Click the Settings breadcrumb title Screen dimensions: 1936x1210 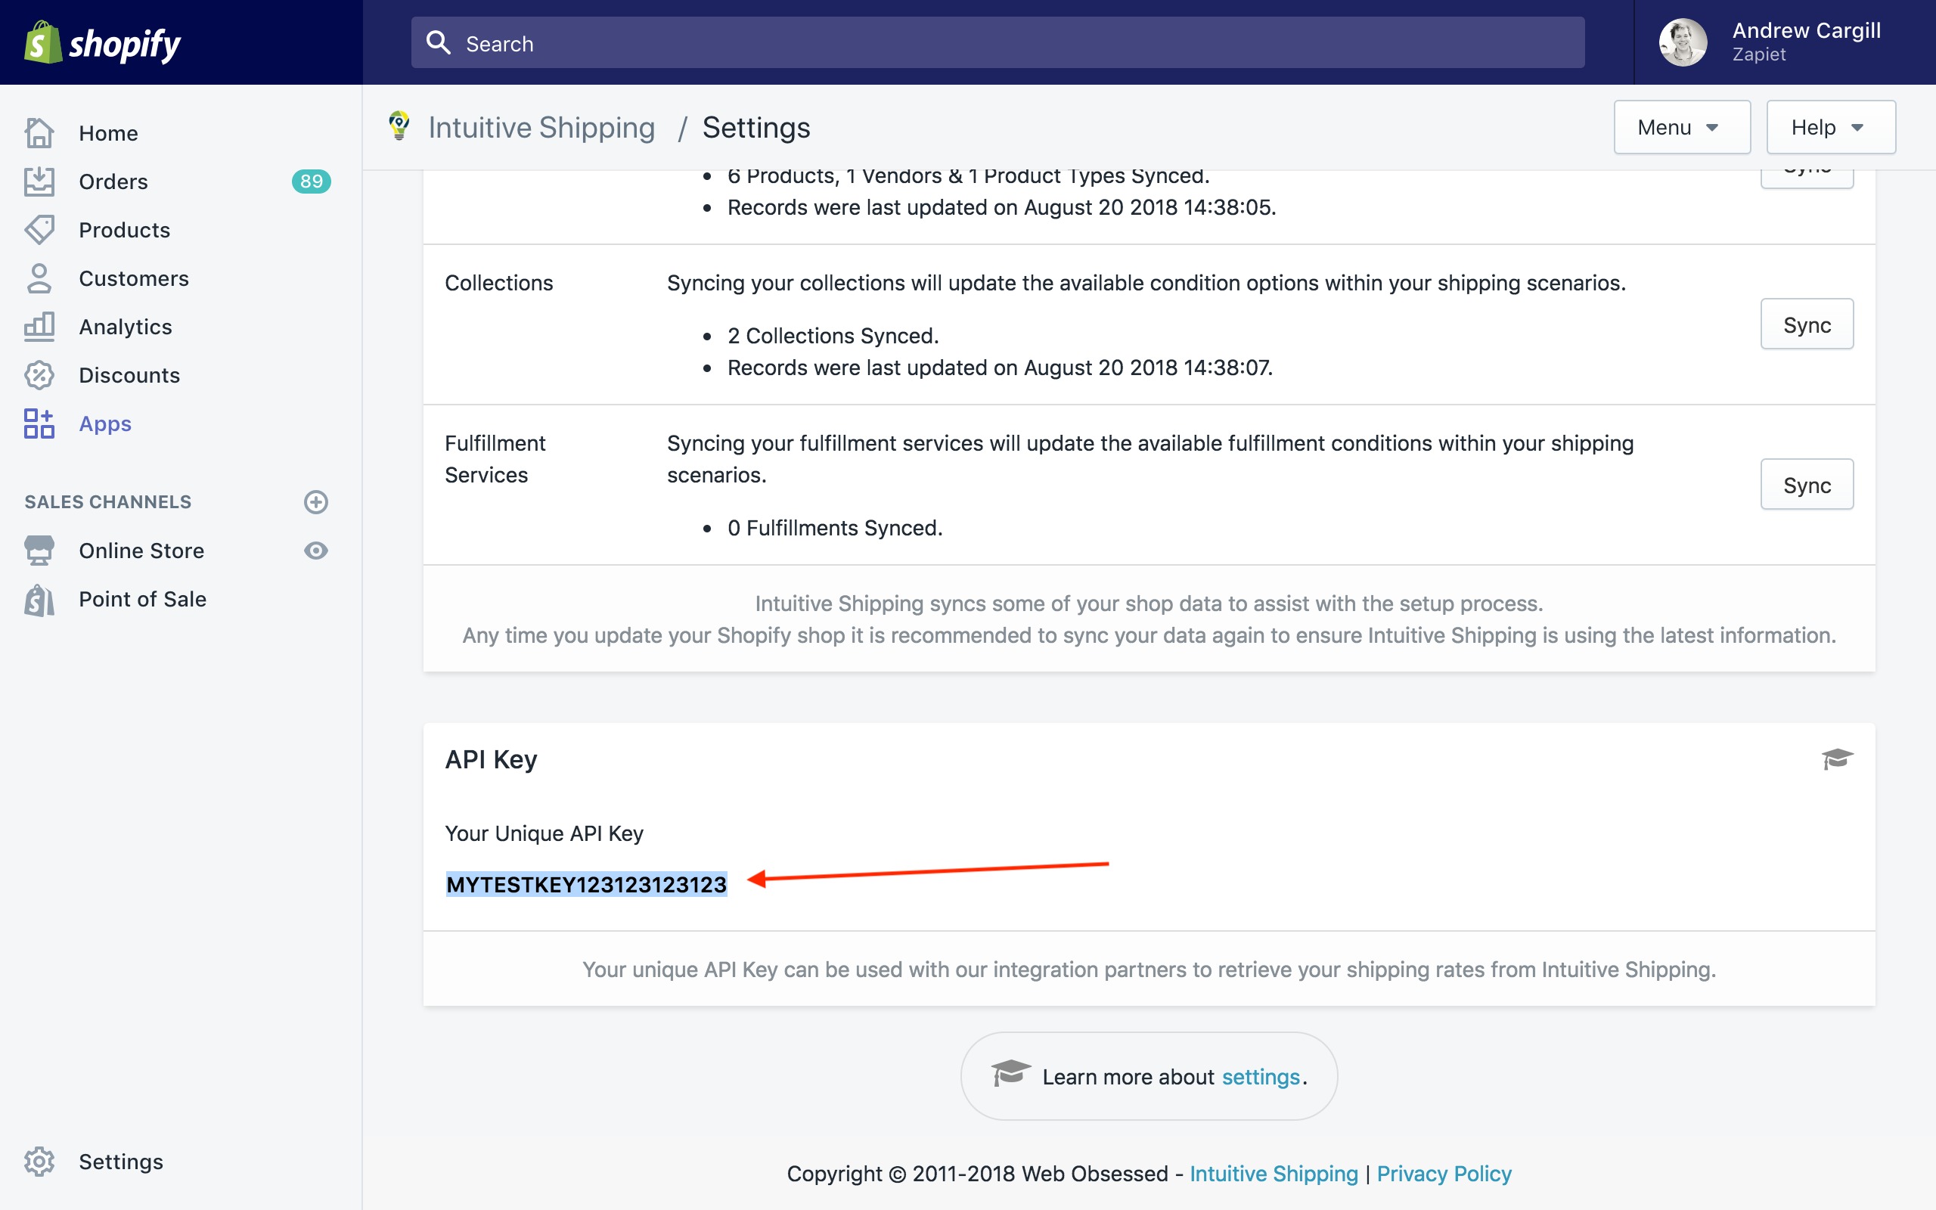[756, 127]
